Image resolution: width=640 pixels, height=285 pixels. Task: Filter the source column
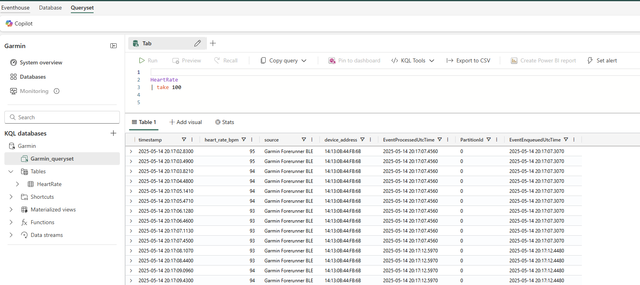[304, 140]
